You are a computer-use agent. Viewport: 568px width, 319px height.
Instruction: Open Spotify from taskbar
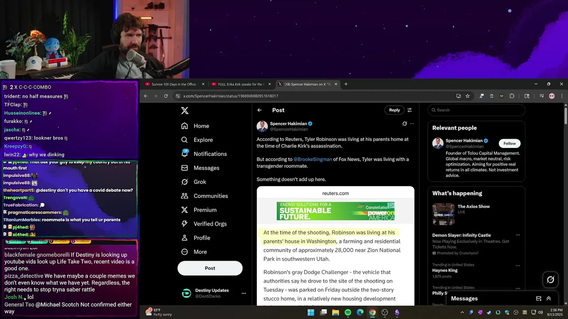point(348,312)
